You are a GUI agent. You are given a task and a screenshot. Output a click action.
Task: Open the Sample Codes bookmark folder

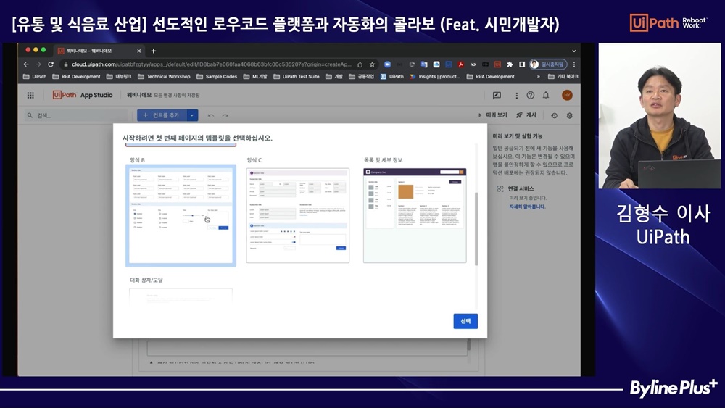click(x=217, y=77)
